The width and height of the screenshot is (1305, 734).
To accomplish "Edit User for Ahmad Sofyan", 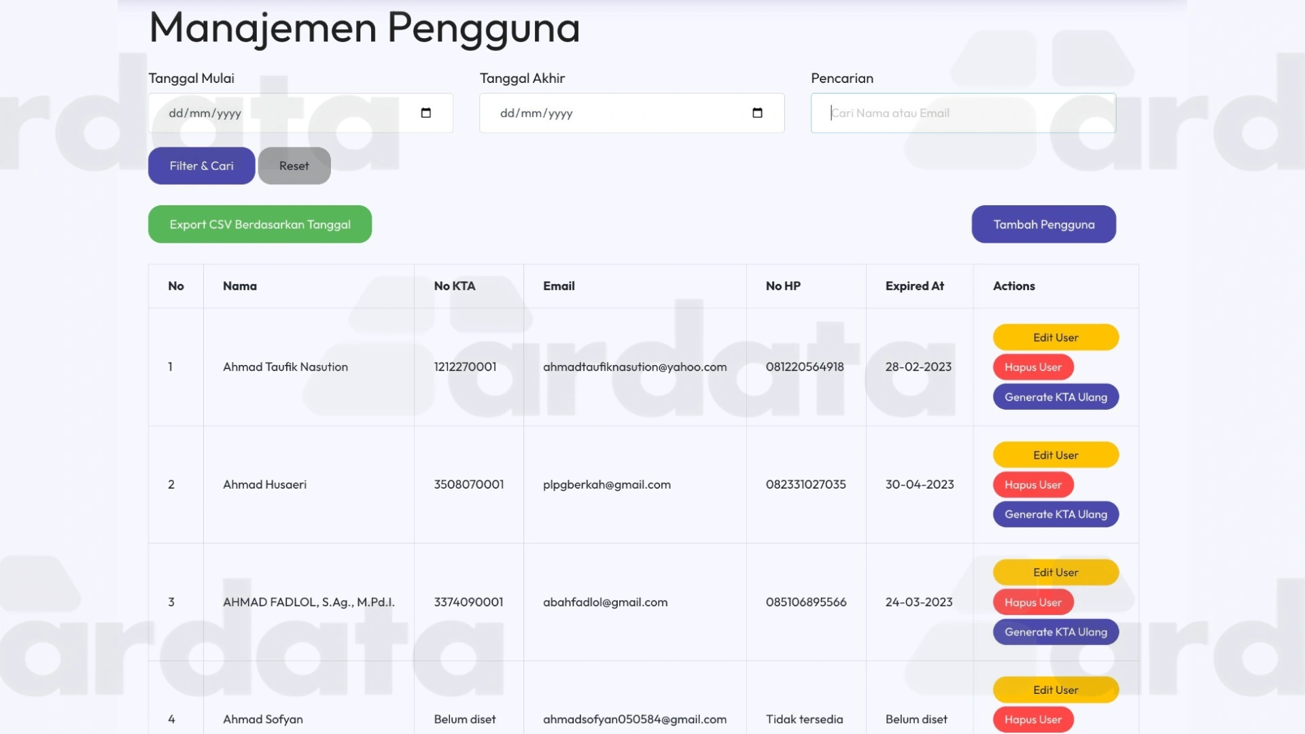I will pos(1056,690).
